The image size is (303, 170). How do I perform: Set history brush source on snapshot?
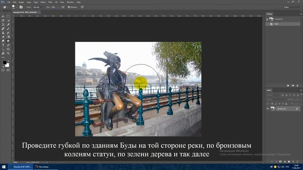(267, 19)
